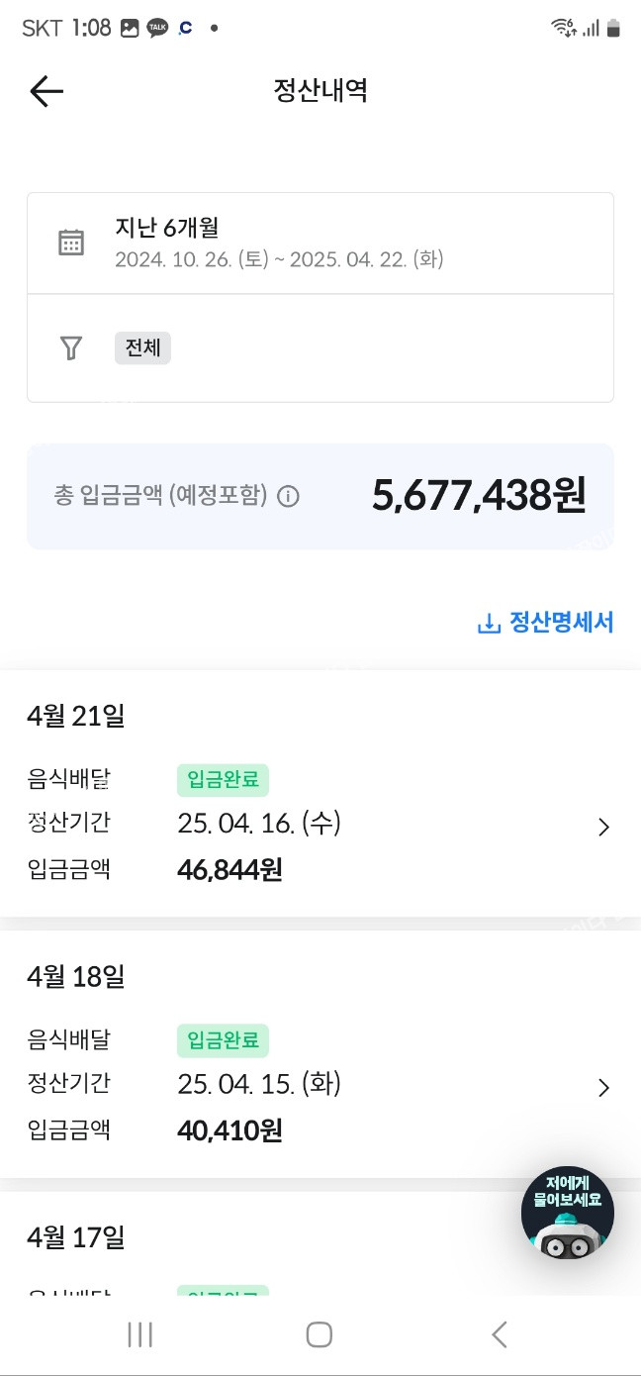Download the 정산명세서 statement

click(560, 623)
